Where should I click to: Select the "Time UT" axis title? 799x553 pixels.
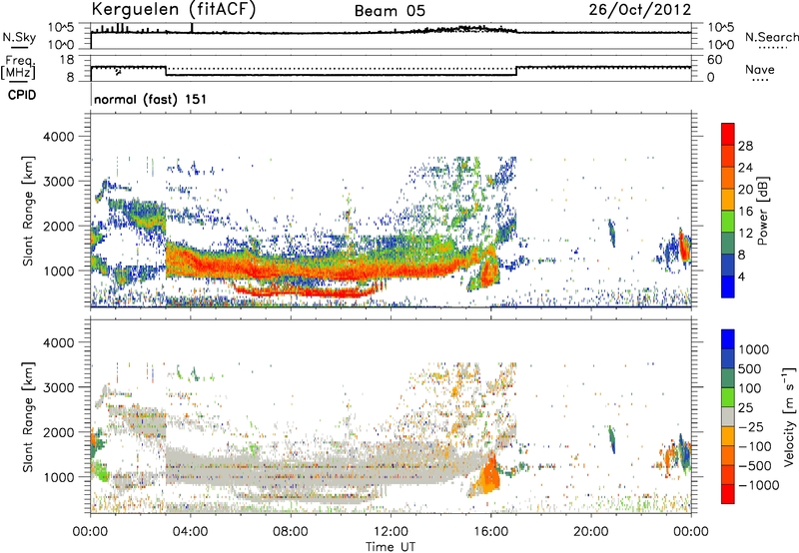pos(391,547)
